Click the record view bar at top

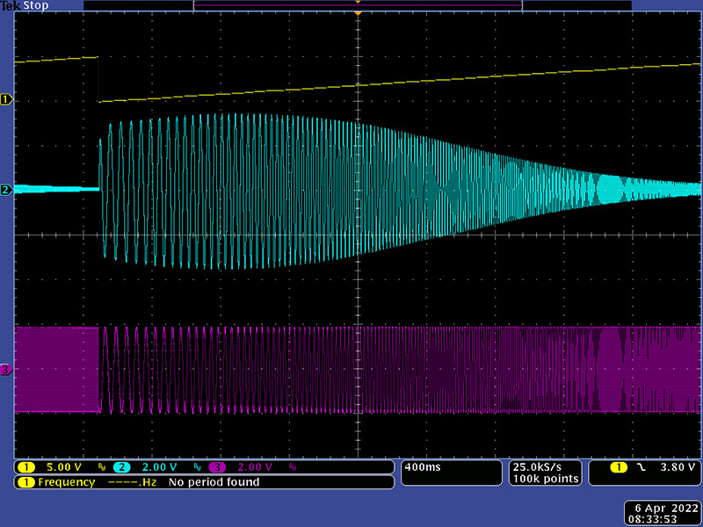click(357, 5)
